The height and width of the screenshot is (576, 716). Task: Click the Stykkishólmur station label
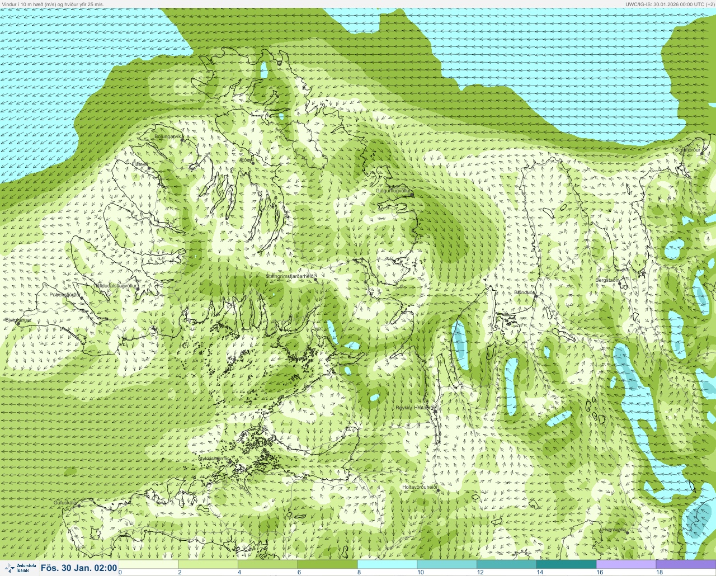click(x=214, y=459)
